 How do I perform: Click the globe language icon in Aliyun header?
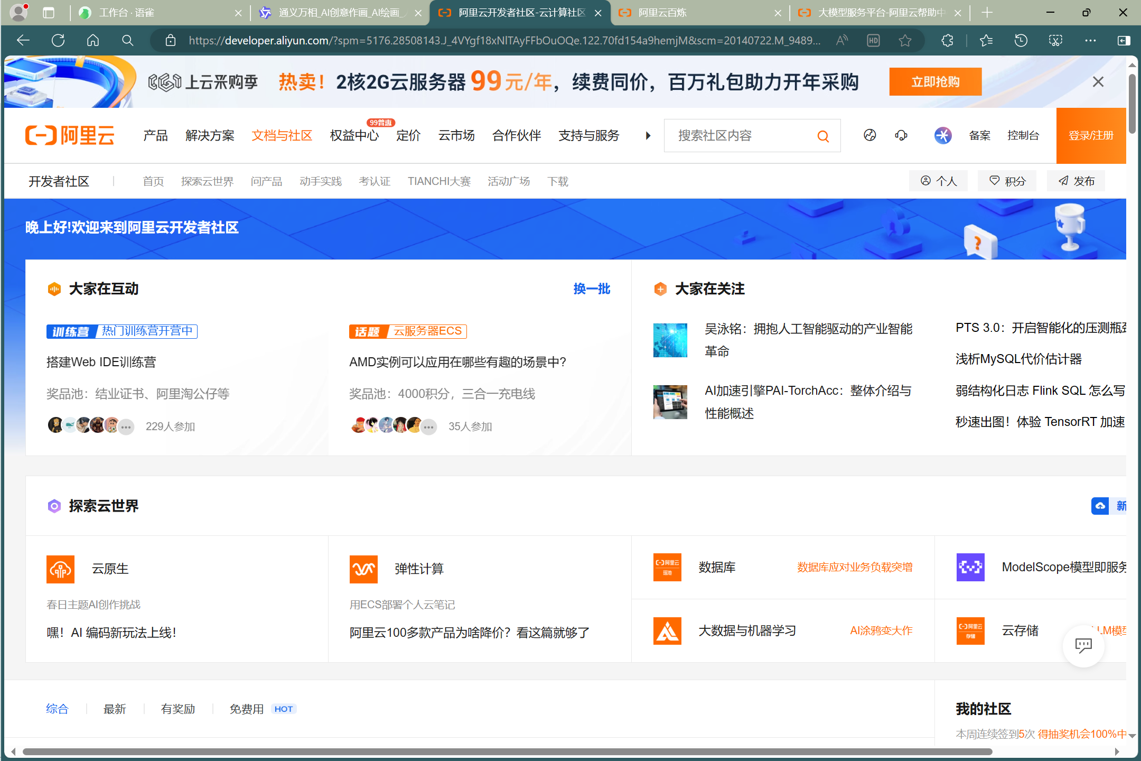coord(870,135)
